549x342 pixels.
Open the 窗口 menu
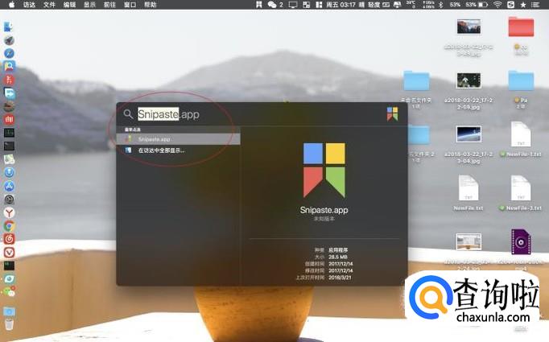click(x=130, y=5)
